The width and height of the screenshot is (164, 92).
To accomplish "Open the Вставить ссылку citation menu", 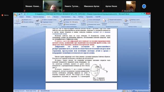I will 60,22.
